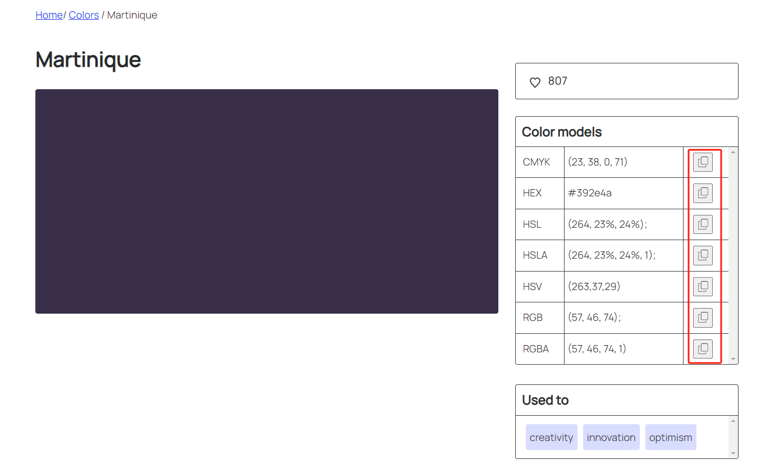Select the innovation tag
784x464 pixels.
click(611, 437)
